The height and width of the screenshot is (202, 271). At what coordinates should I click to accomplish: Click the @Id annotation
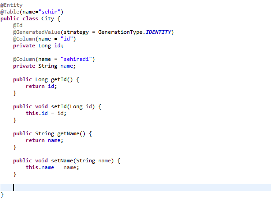pos(18,25)
